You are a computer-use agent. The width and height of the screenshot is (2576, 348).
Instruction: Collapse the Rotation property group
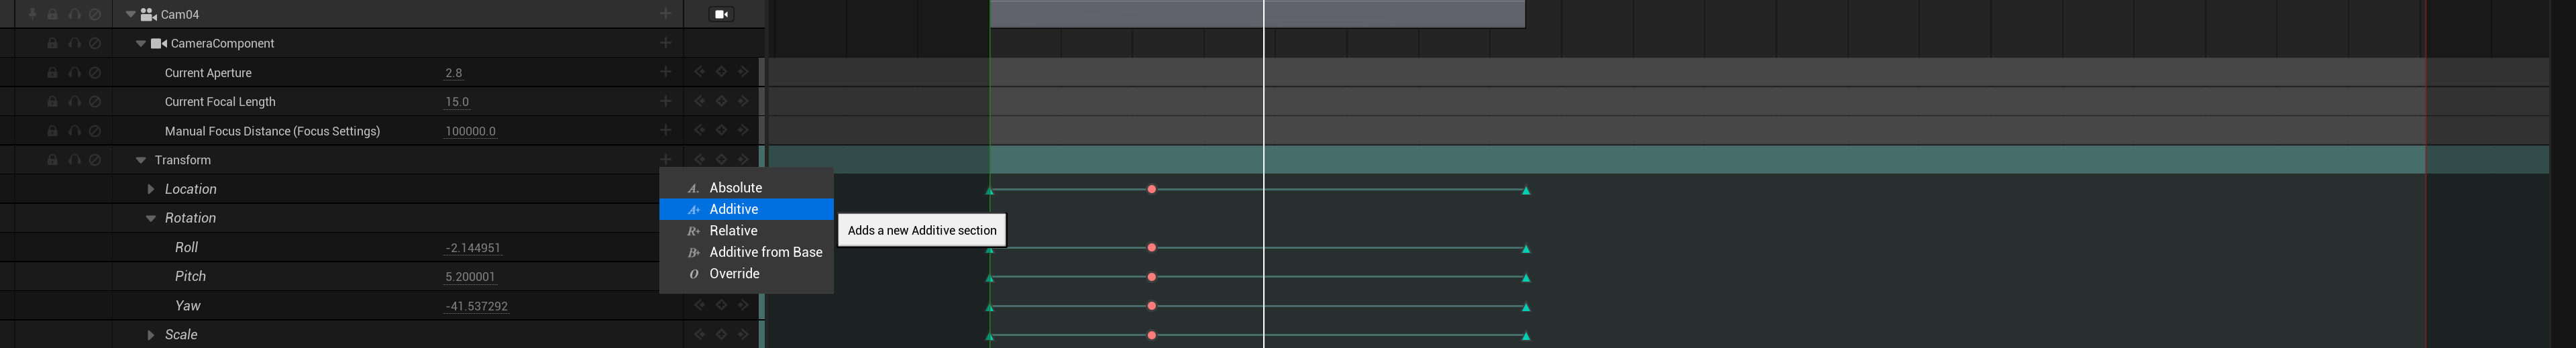(x=151, y=218)
